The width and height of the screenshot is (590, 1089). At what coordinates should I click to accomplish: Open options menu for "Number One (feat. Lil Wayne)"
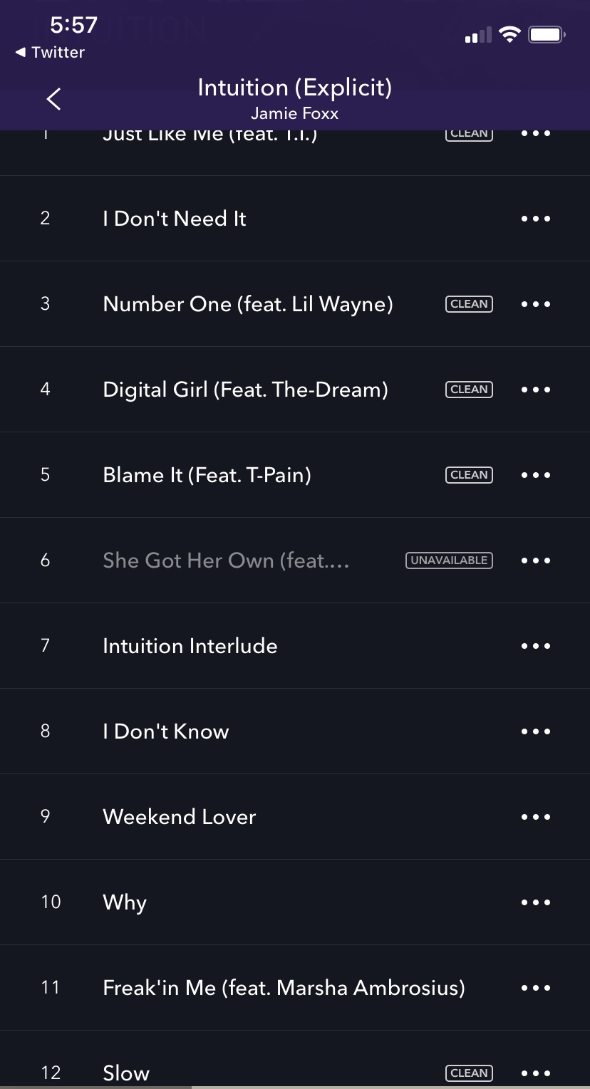click(x=535, y=303)
